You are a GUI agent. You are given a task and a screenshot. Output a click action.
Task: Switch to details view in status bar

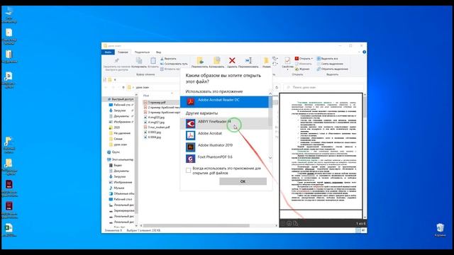pyautogui.click(x=358, y=230)
